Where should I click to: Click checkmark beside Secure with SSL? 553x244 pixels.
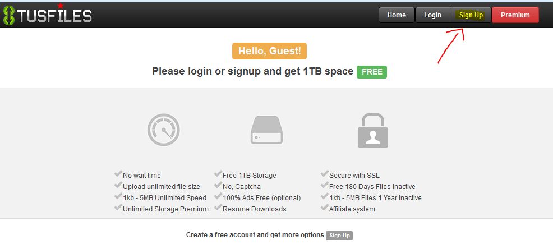324,175
